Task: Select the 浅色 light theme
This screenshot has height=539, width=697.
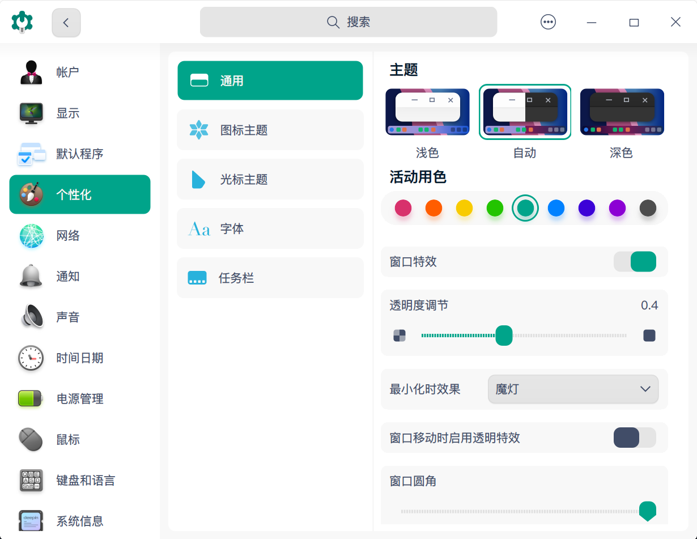Action: (427, 112)
